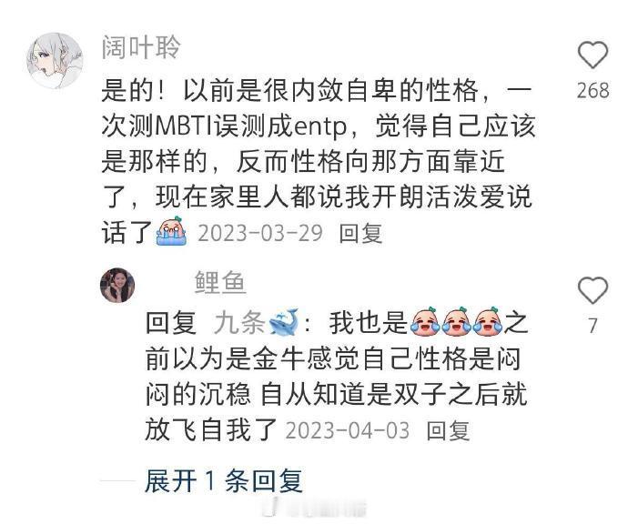This screenshot has width=628, height=524.
Task: Click the 7 like count
Action: (x=593, y=326)
